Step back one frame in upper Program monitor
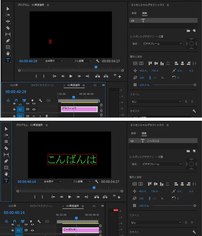 click(63, 76)
